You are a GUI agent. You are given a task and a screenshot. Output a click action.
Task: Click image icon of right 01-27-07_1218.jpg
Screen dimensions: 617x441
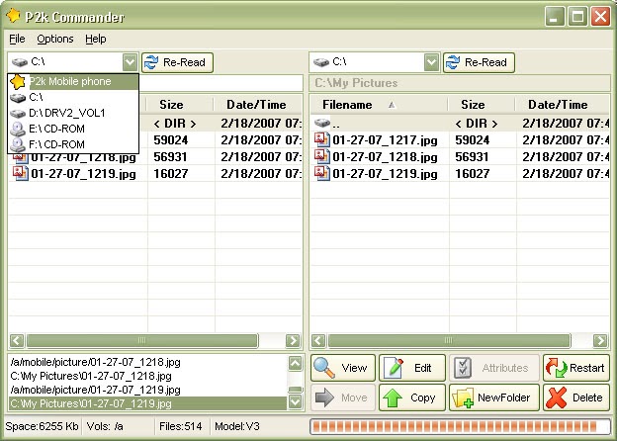[x=322, y=156]
